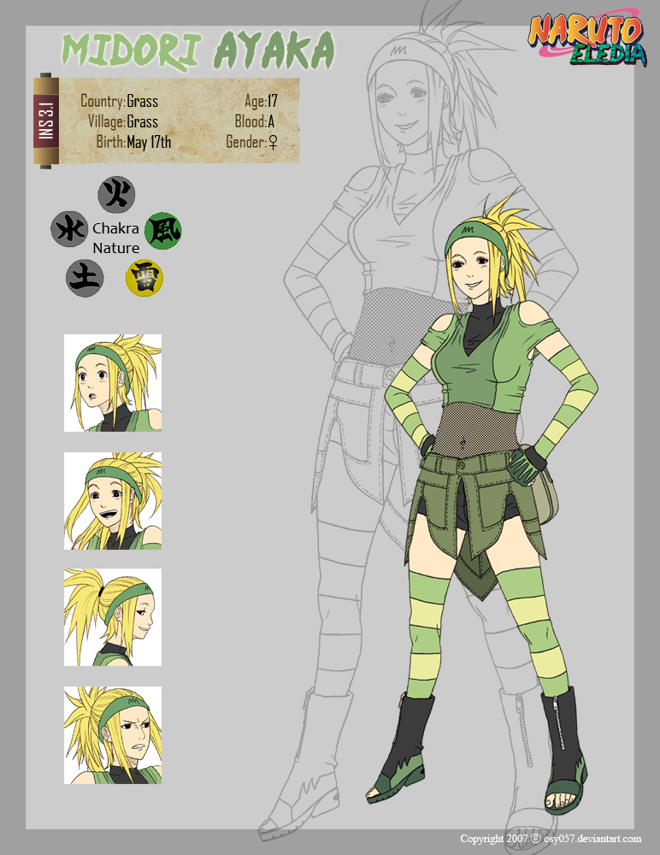Open the surprised expression portrait thumbnail
This screenshot has height=855, width=660.
[x=113, y=383]
